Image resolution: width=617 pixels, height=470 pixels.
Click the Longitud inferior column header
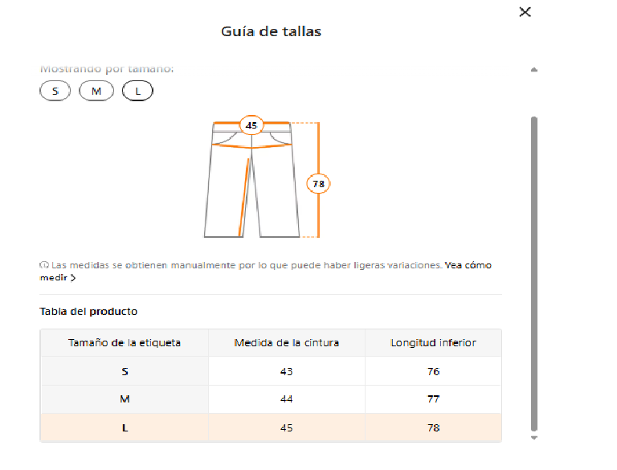point(433,343)
